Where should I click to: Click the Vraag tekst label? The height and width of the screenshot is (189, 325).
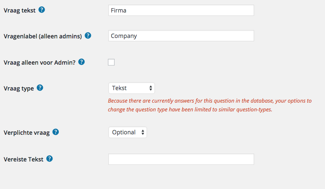click(x=19, y=10)
